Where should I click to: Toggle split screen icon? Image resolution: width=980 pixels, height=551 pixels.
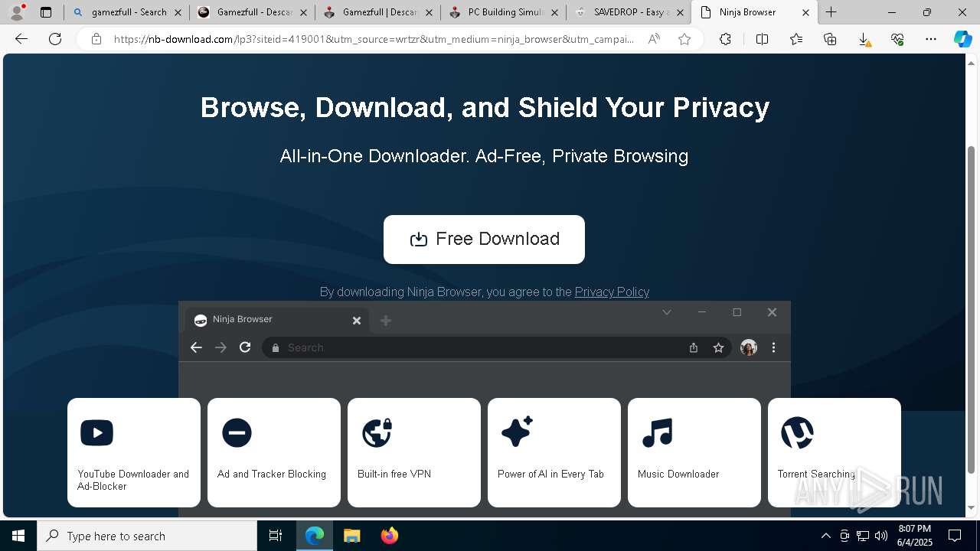pos(762,39)
